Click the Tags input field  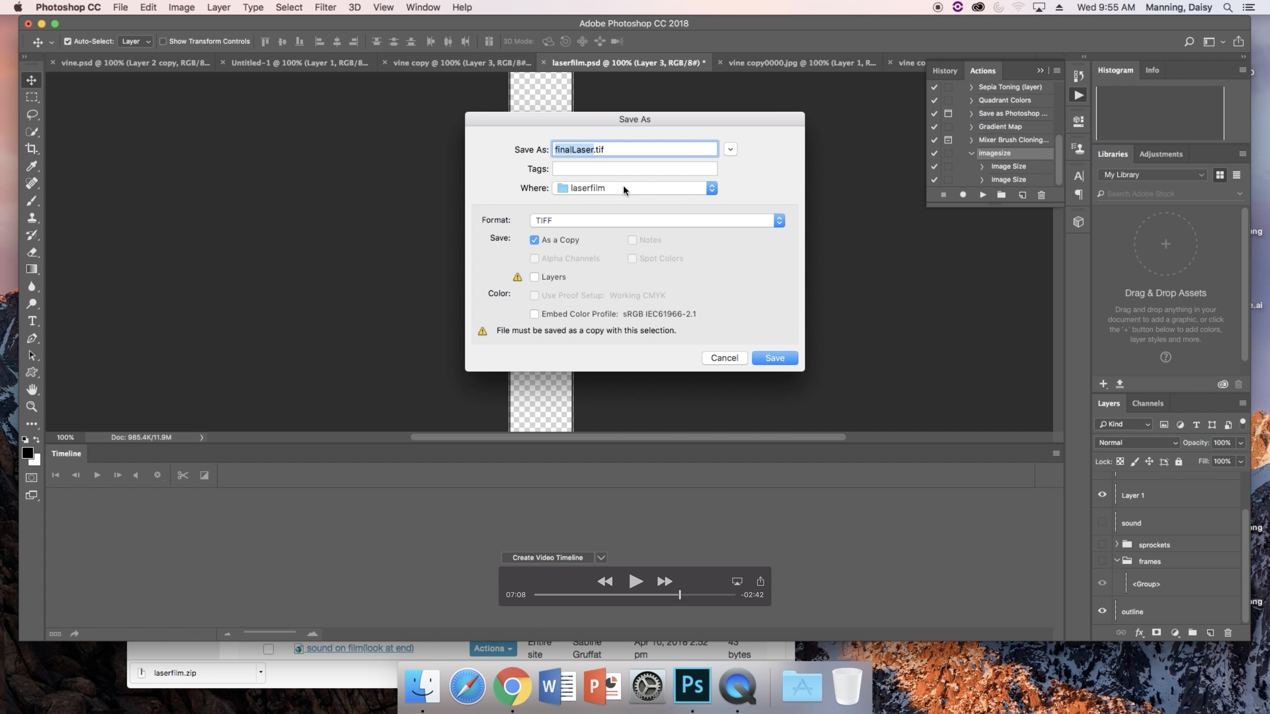tap(634, 169)
